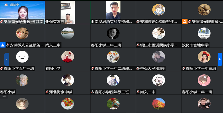Image resolution: width=223 pixels, height=113 pixels.
Task: Click the cloud recording icon
Action: coord(6,5)
